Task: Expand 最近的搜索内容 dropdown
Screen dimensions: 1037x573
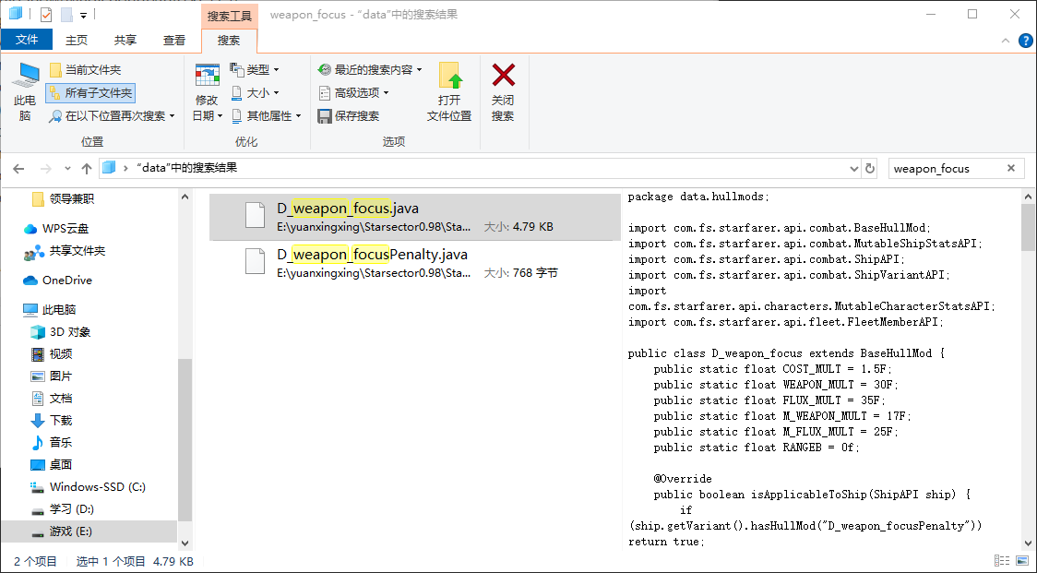Action: point(369,70)
